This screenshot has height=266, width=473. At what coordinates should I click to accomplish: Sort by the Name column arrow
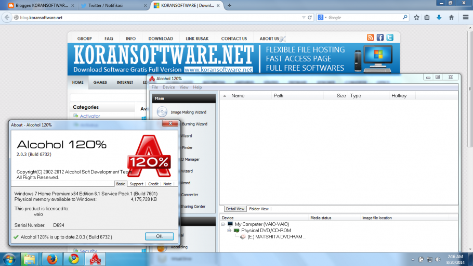point(225,96)
